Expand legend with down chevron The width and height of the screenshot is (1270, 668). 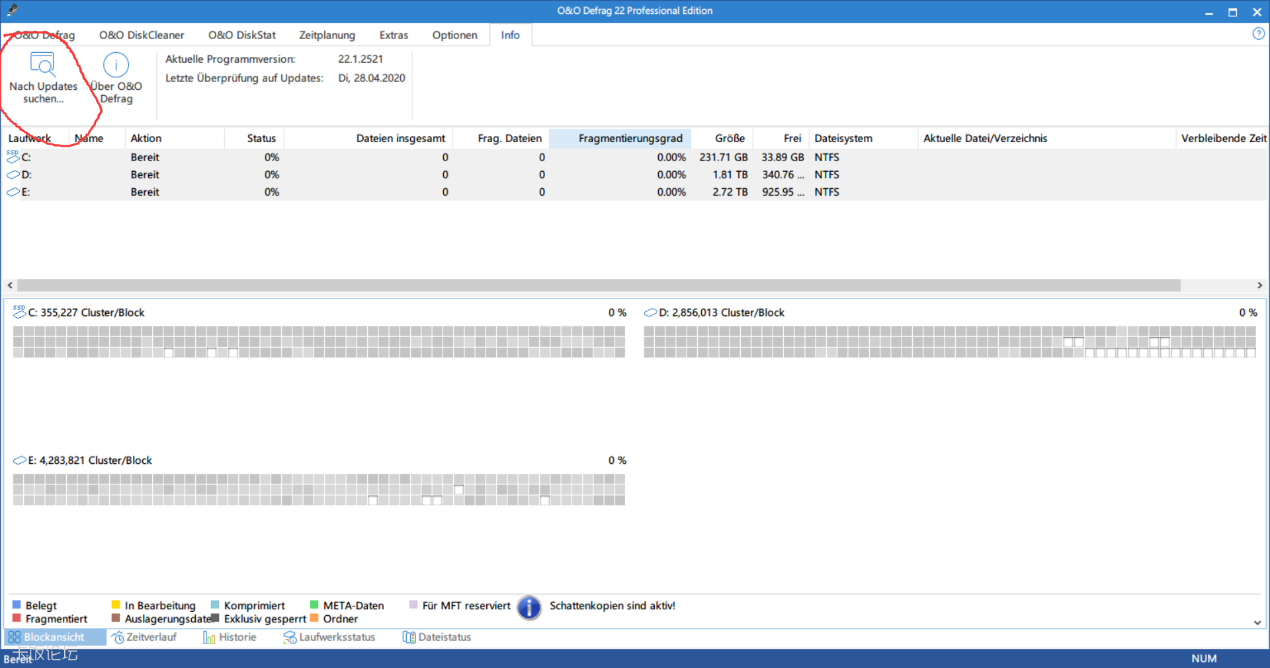(1257, 622)
